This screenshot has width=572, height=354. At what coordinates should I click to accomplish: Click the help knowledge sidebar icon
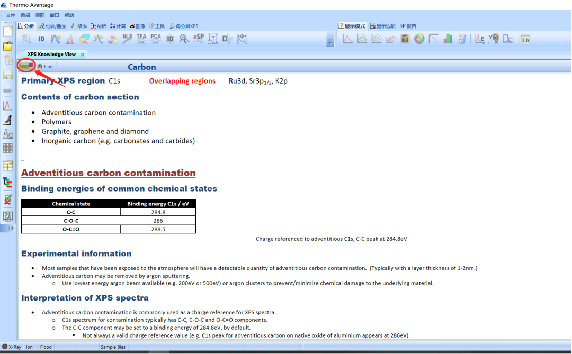tap(7, 216)
